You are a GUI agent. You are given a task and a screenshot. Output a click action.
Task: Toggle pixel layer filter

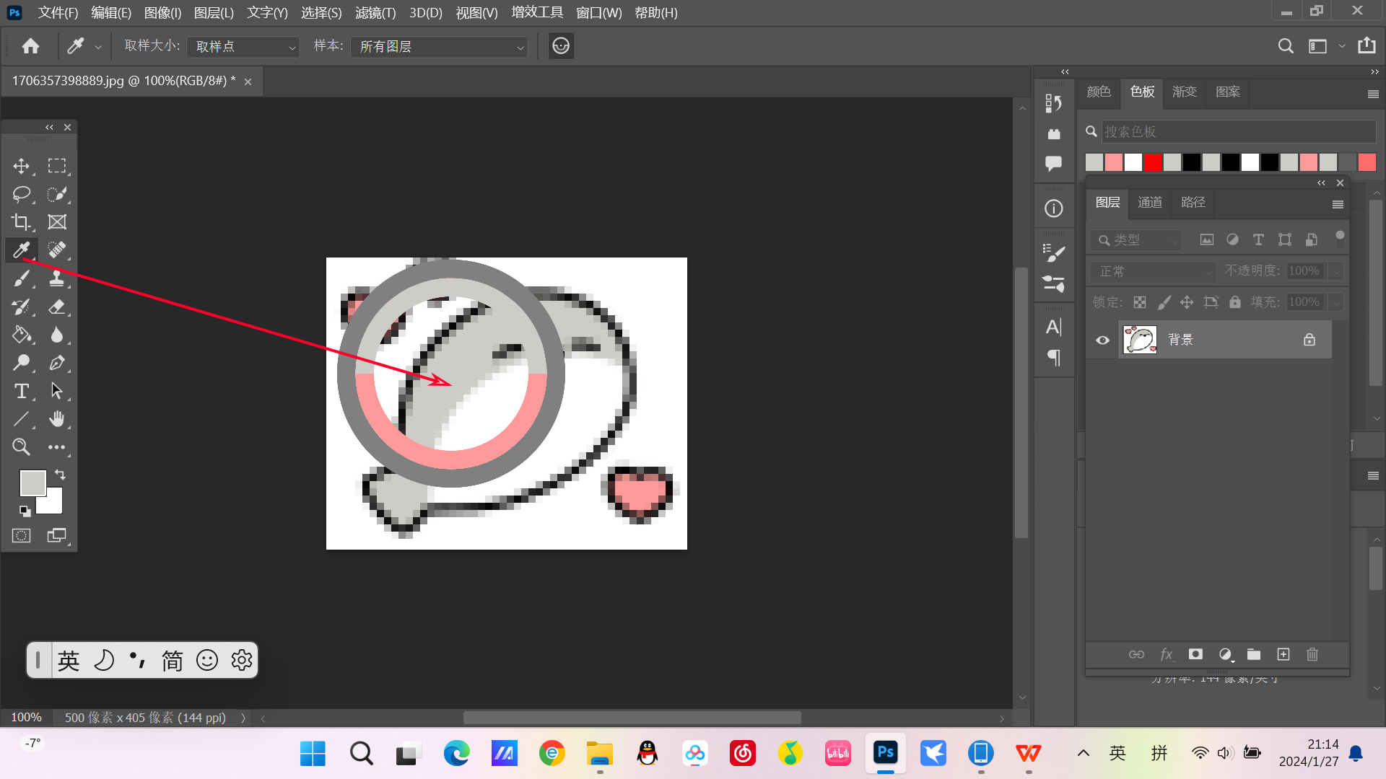[x=1207, y=239]
